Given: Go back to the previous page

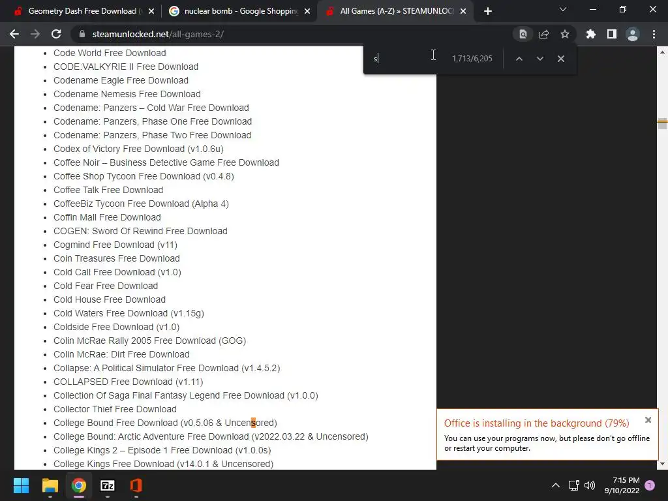Looking at the screenshot, I should pyautogui.click(x=14, y=34).
